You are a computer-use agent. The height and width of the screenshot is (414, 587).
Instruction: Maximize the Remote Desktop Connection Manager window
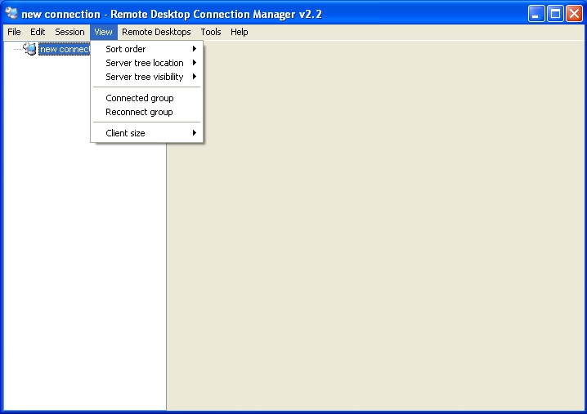coord(555,14)
